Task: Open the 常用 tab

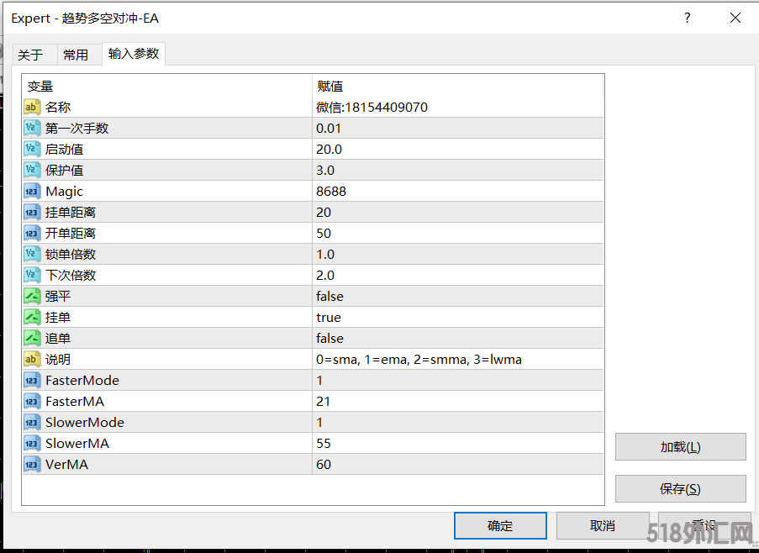Action: pos(76,55)
